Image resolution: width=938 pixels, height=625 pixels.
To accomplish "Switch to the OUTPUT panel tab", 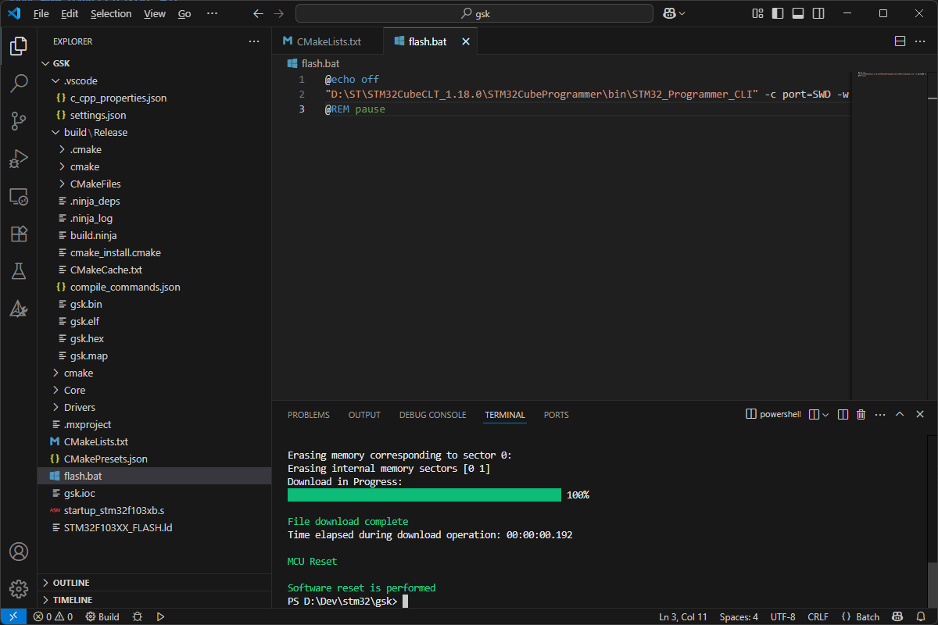I will tap(364, 415).
